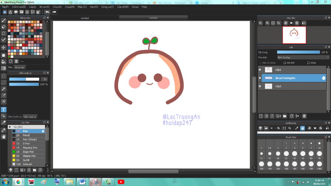Select the Gradient tool
The height and width of the screenshot is (186, 331).
click(4, 68)
